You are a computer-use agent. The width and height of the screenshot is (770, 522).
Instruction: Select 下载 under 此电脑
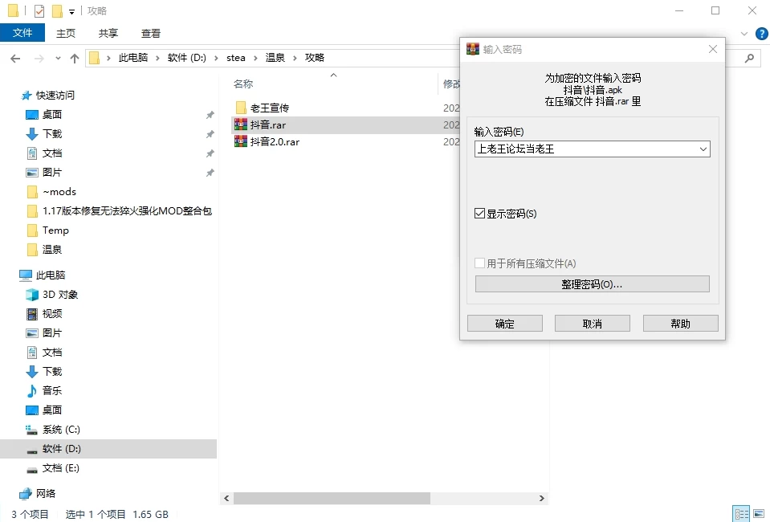pyautogui.click(x=52, y=371)
